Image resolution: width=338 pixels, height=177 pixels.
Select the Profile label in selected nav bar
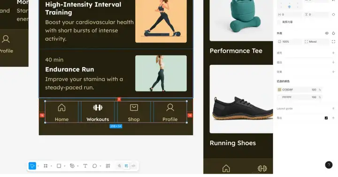(170, 119)
